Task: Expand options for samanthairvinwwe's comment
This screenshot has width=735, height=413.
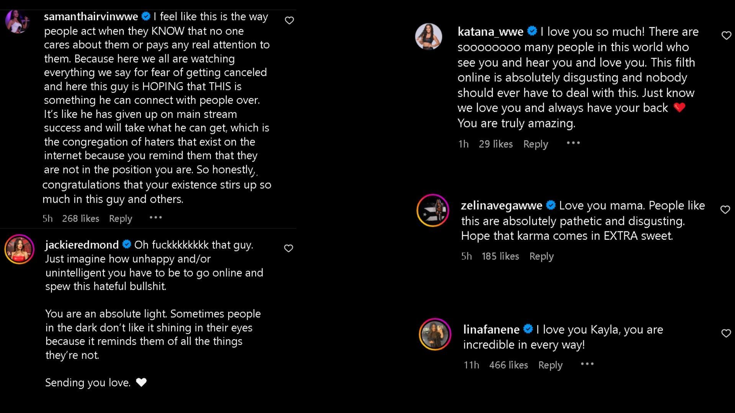Action: click(155, 218)
